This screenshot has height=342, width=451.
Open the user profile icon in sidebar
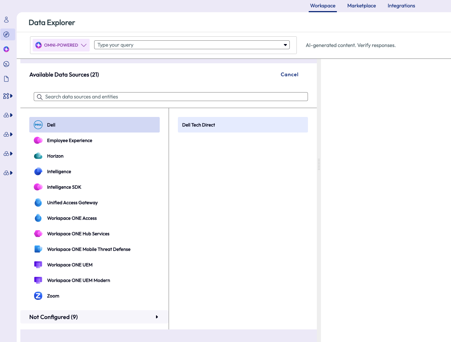[x=6, y=19]
